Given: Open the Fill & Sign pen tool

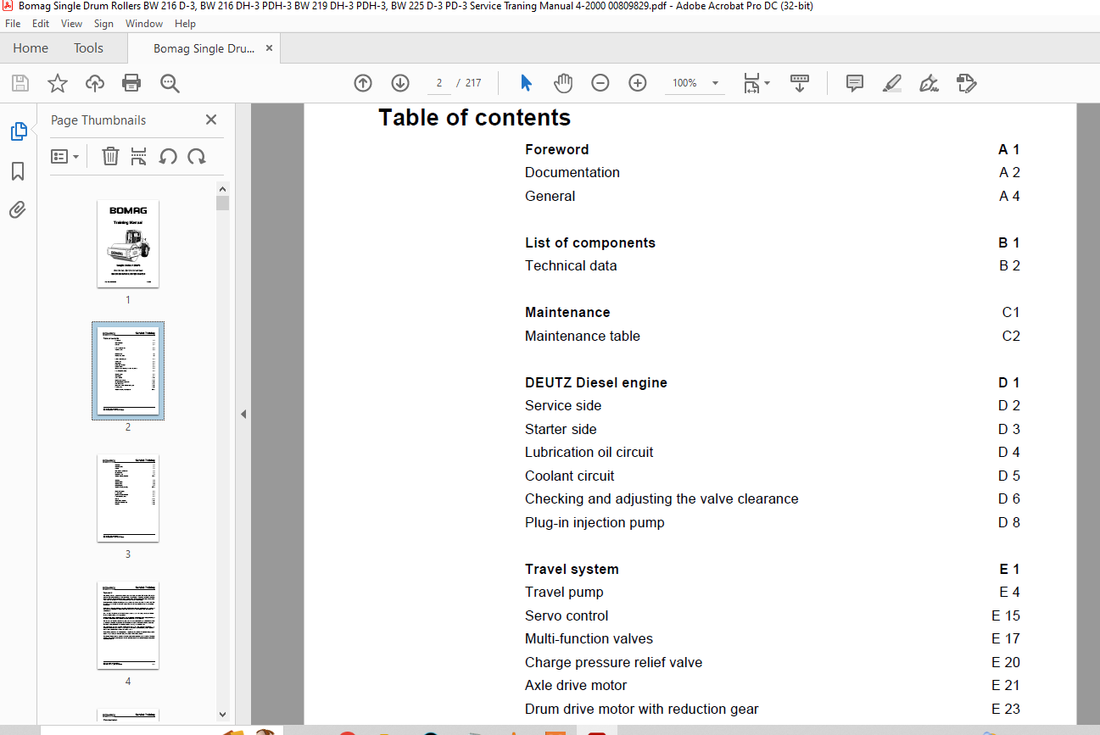Looking at the screenshot, I should [x=929, y=83].
